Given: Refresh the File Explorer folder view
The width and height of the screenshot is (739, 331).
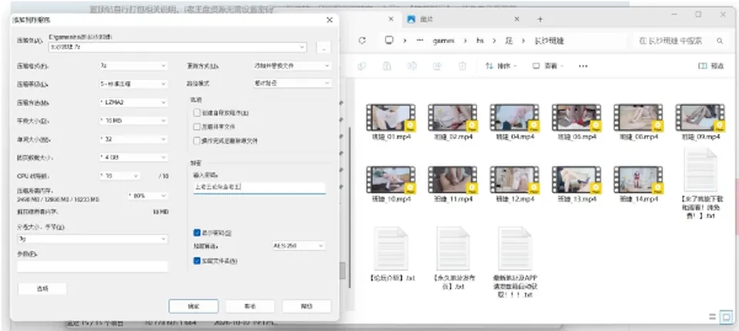Looking at the screenshot, I should coord(362,41).
